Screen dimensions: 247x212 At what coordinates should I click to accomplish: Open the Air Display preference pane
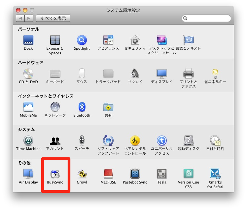point(28,174)
